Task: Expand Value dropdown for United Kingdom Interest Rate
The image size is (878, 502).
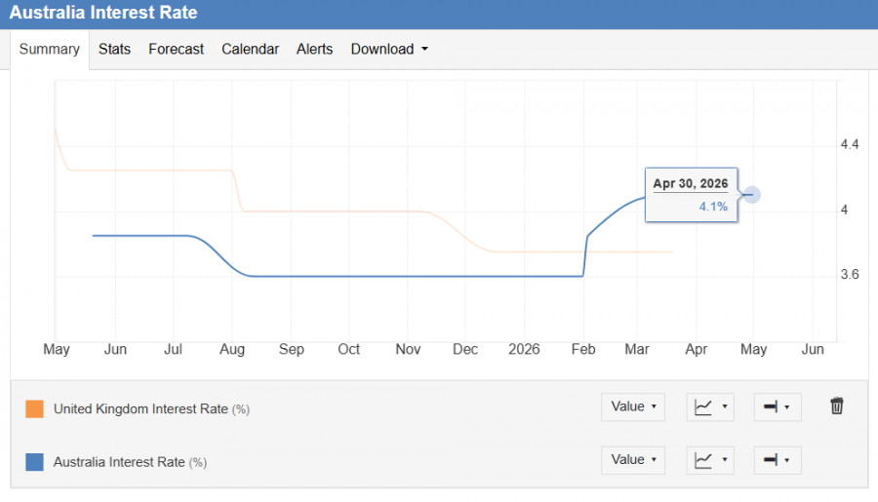Action: click(633, 407)
